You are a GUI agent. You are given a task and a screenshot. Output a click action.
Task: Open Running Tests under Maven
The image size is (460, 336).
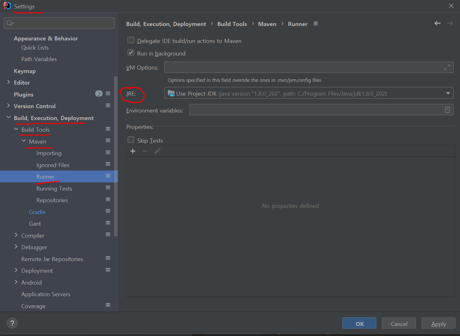click(x=54, y=189)
